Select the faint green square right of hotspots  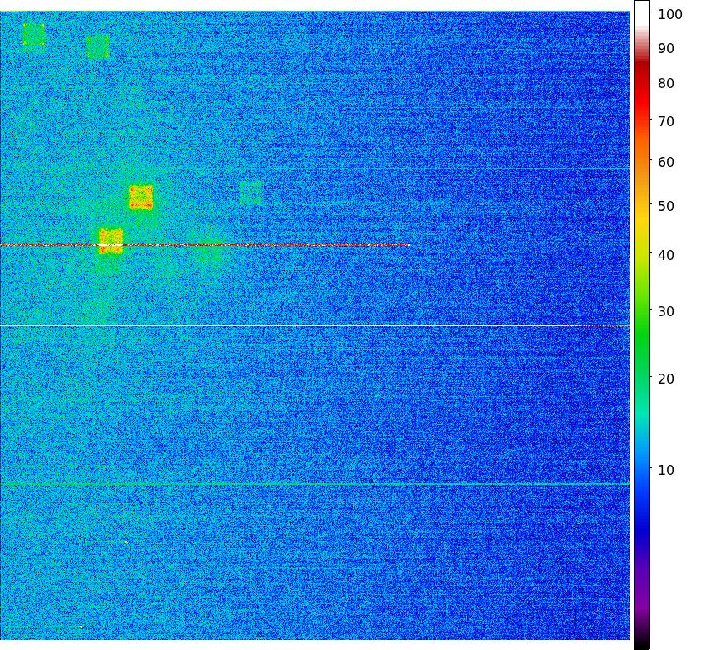[x=251, y=193]
